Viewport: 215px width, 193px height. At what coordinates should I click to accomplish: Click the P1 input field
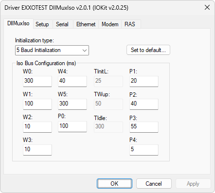coord(144,81)
